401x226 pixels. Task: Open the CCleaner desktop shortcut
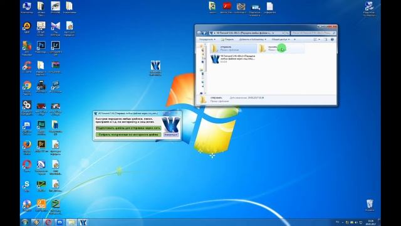point(27,67)
